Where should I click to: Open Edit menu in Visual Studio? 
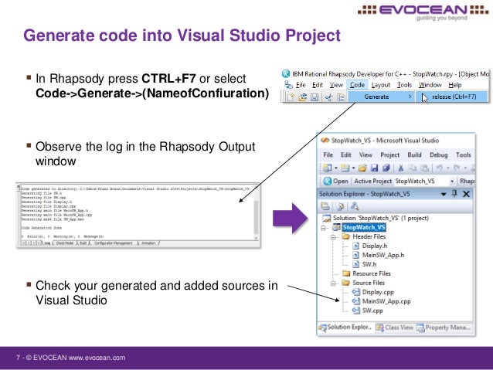(346, 154)
